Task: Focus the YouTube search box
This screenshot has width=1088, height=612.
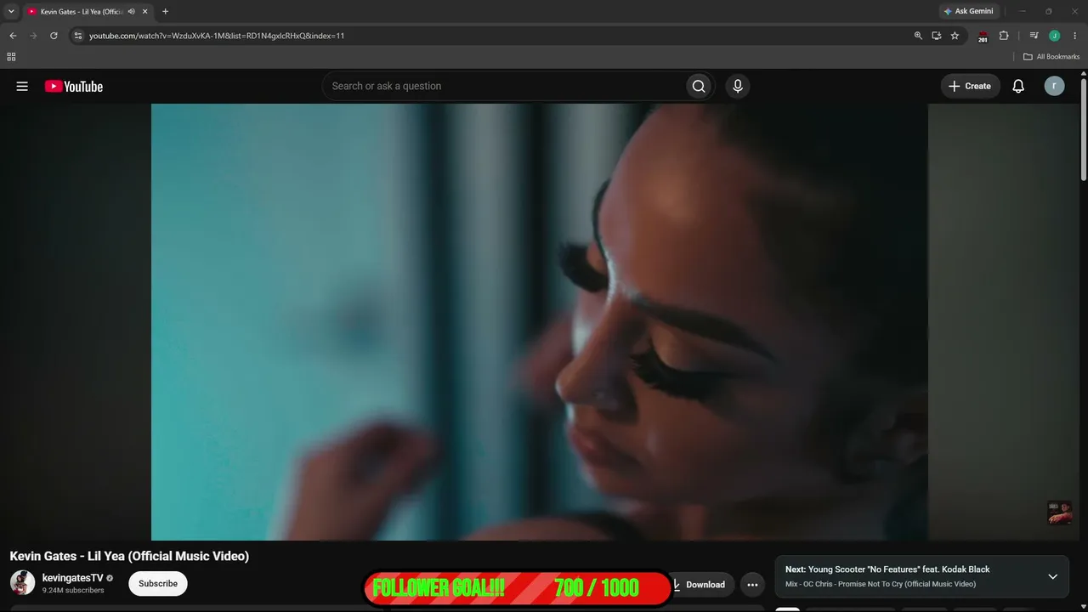Action: [x=504, y=86]
